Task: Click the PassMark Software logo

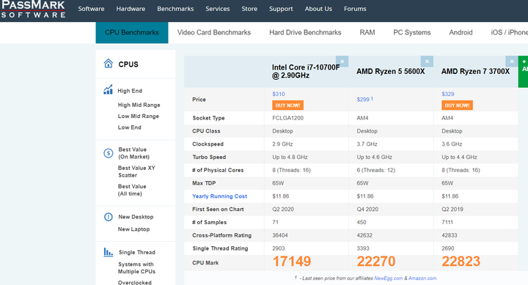Action: 33,9
